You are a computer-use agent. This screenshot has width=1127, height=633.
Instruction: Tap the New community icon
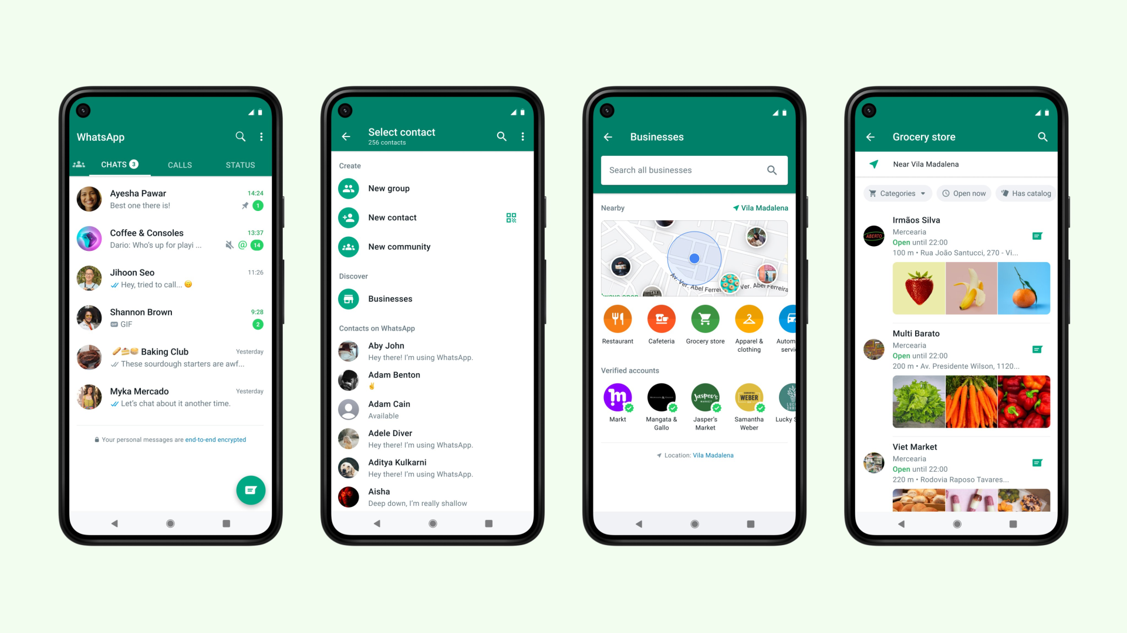click(x=350, y=247)
